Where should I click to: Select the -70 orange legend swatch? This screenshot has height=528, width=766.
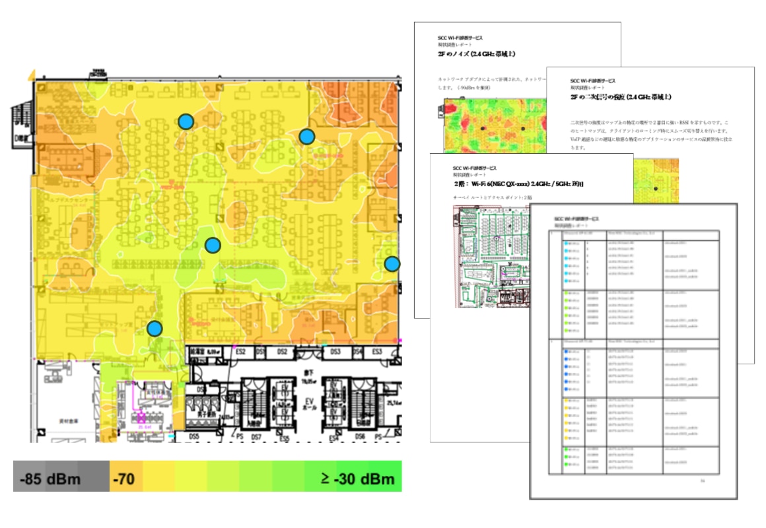pyautogui.click(x=125, y=478)
